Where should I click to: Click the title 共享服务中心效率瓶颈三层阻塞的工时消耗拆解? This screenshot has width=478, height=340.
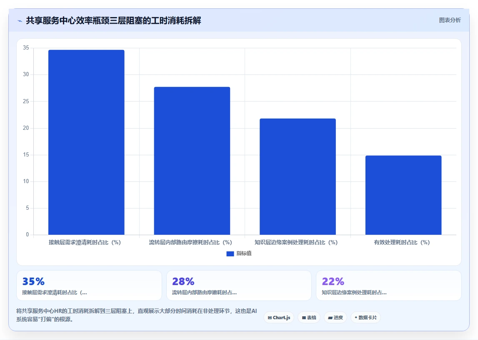coord(113,21)
